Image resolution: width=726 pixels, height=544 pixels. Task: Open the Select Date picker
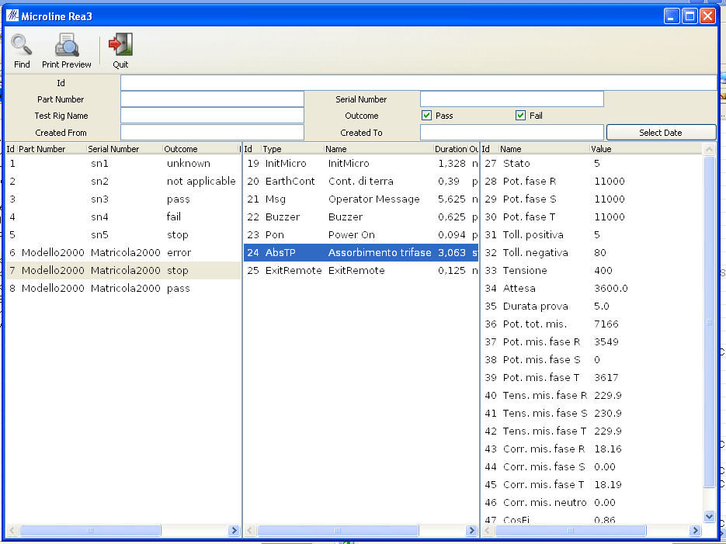[x=661, y=131]
